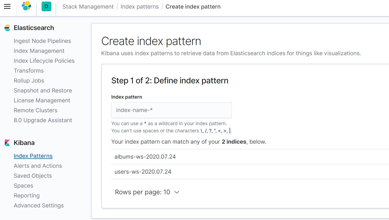Click the Elastic logo icon
This screenshot has width=389, height=220.
26,6
